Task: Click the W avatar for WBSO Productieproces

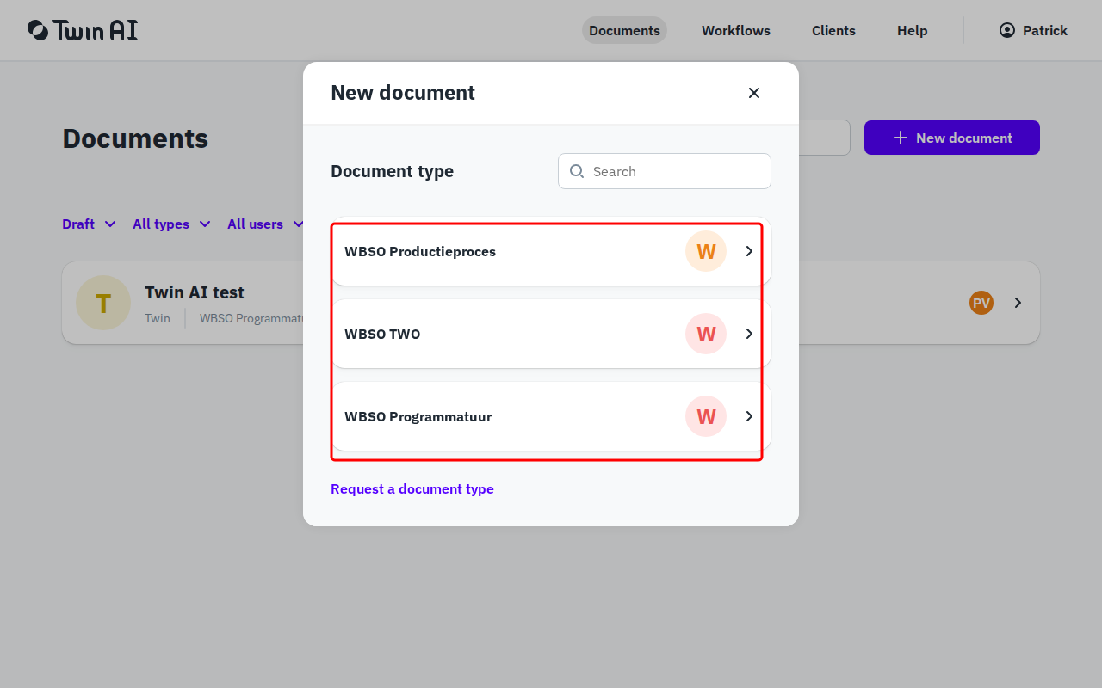Action: click(705, 251)
